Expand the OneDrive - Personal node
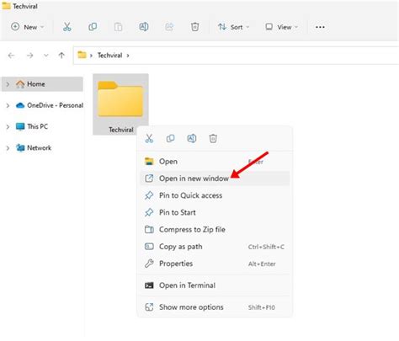The image size is (399, 341). (x=8, y=105)
